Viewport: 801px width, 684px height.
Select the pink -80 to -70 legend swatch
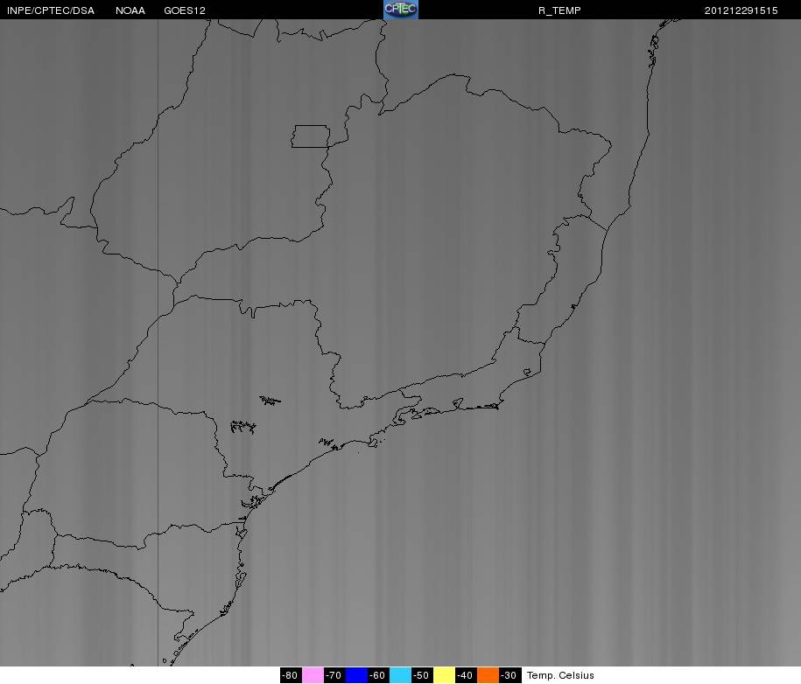(x=313, y=675)
